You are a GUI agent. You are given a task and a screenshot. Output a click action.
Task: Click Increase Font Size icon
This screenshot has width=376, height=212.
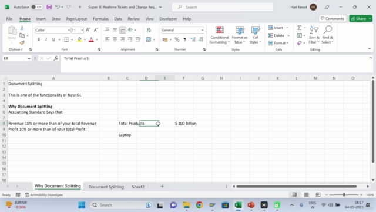(x=88, y=30)
